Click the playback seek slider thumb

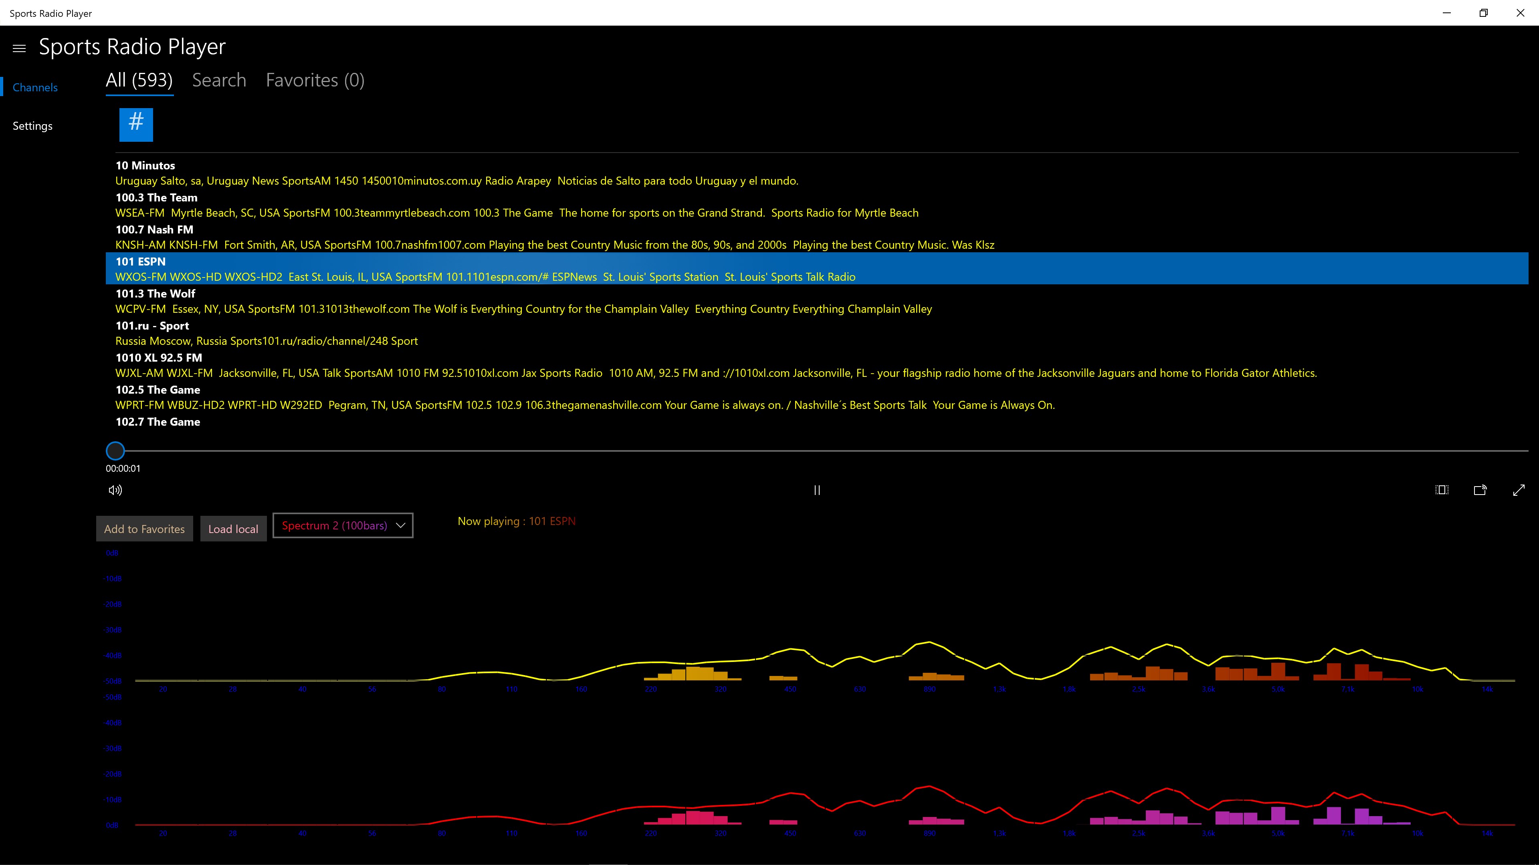115,451
